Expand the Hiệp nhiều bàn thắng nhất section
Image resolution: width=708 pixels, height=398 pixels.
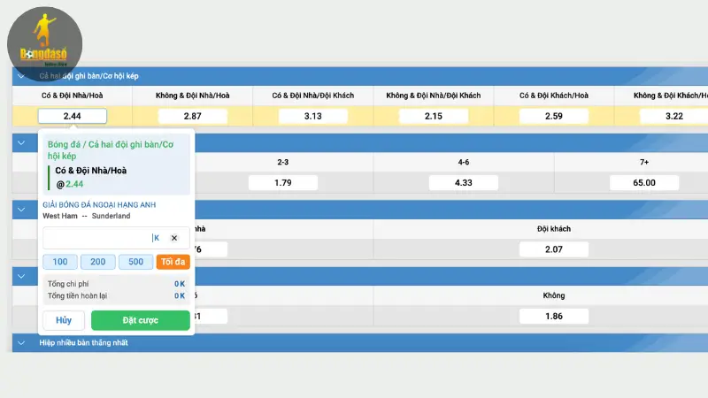(20, 342)
